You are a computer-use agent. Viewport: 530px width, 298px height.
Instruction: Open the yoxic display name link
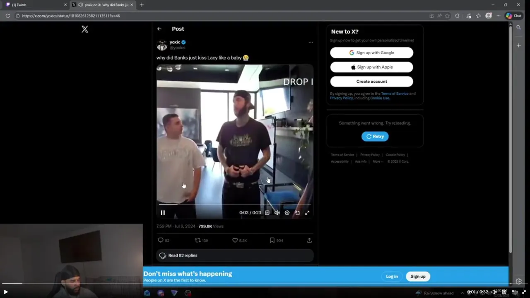click(175, 42)
